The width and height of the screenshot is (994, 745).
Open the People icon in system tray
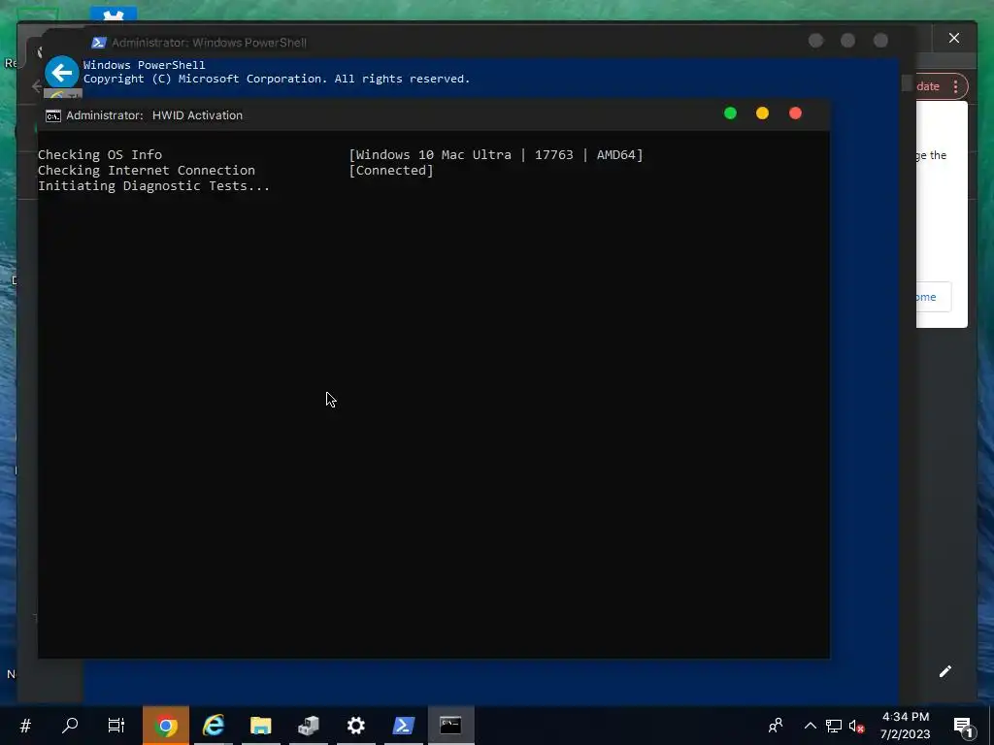pyautogui.click(x=776, y=726)
